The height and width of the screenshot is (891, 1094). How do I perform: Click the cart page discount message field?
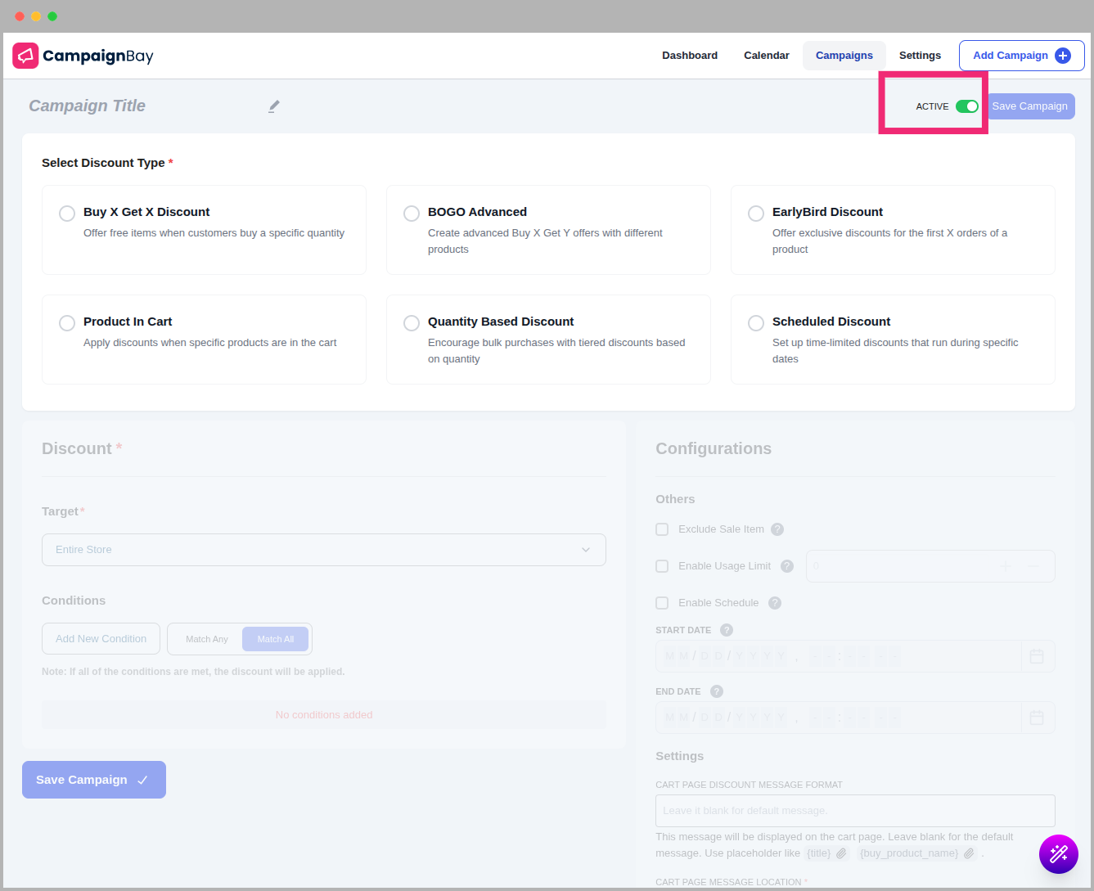[855, 811]
